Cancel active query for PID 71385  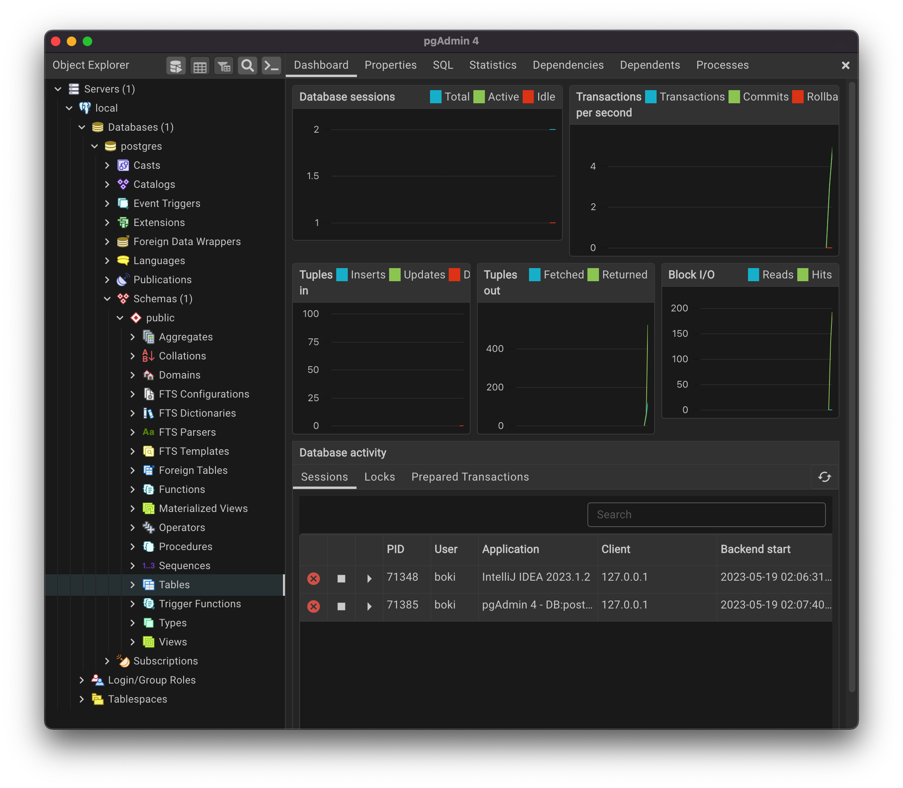[x=341, y=606]
